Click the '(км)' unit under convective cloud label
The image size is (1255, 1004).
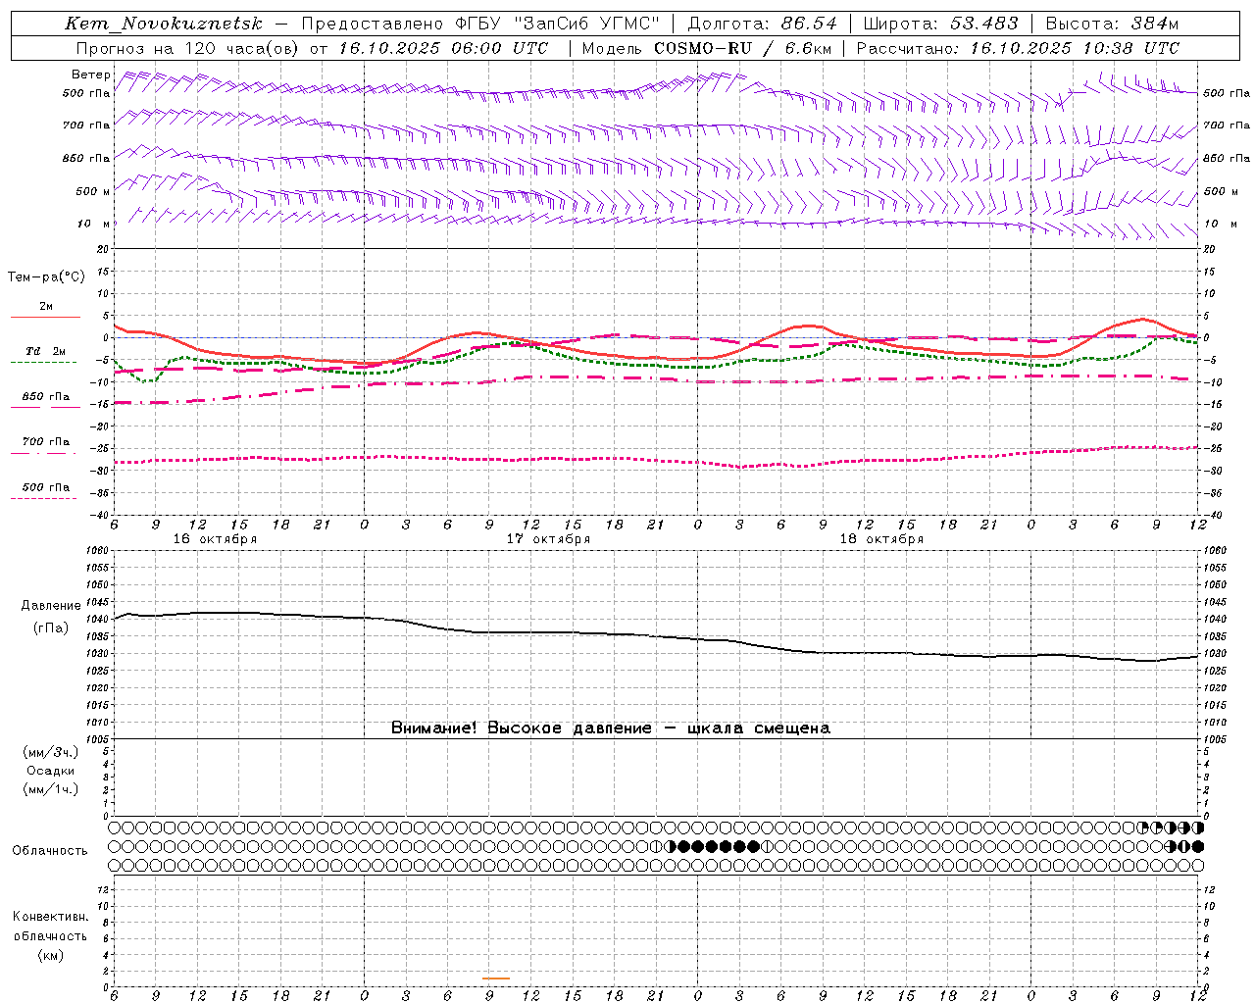[51, 955]
